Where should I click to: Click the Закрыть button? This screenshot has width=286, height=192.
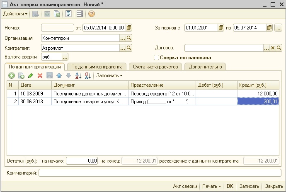coord(274,186)
